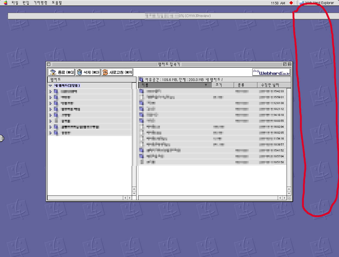This screenshot has width=339, height=257.
Task: Open the Only Webhard.co.kr logo
Action: 271,72
